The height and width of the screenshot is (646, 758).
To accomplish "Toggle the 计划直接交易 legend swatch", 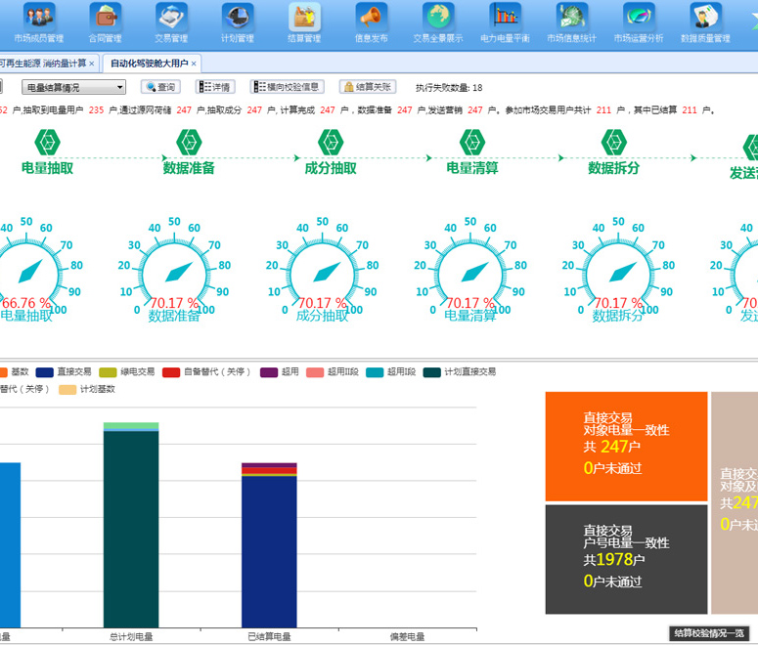I will pyautogui.click(x=431, y=372).
